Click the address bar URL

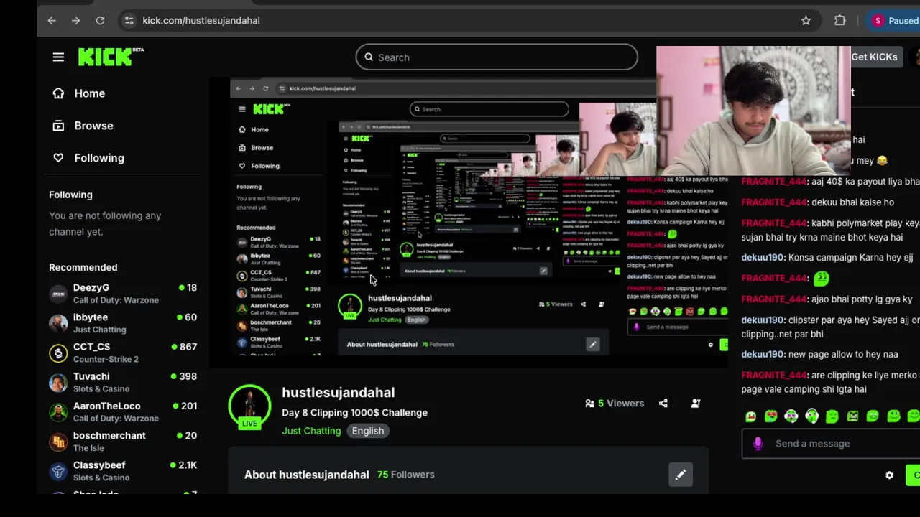201,21
